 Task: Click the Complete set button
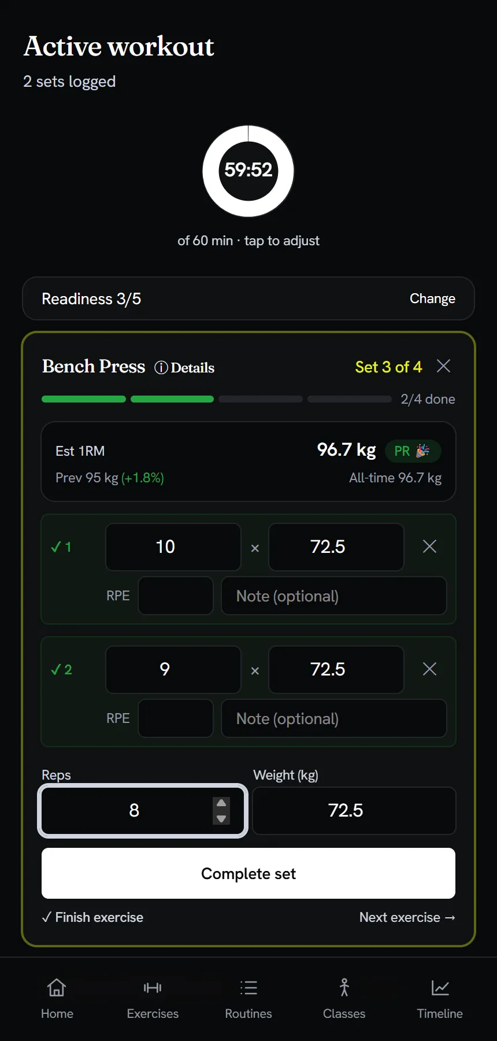248,873
